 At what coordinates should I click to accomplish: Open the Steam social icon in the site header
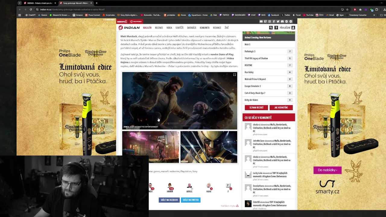(286, 21)
